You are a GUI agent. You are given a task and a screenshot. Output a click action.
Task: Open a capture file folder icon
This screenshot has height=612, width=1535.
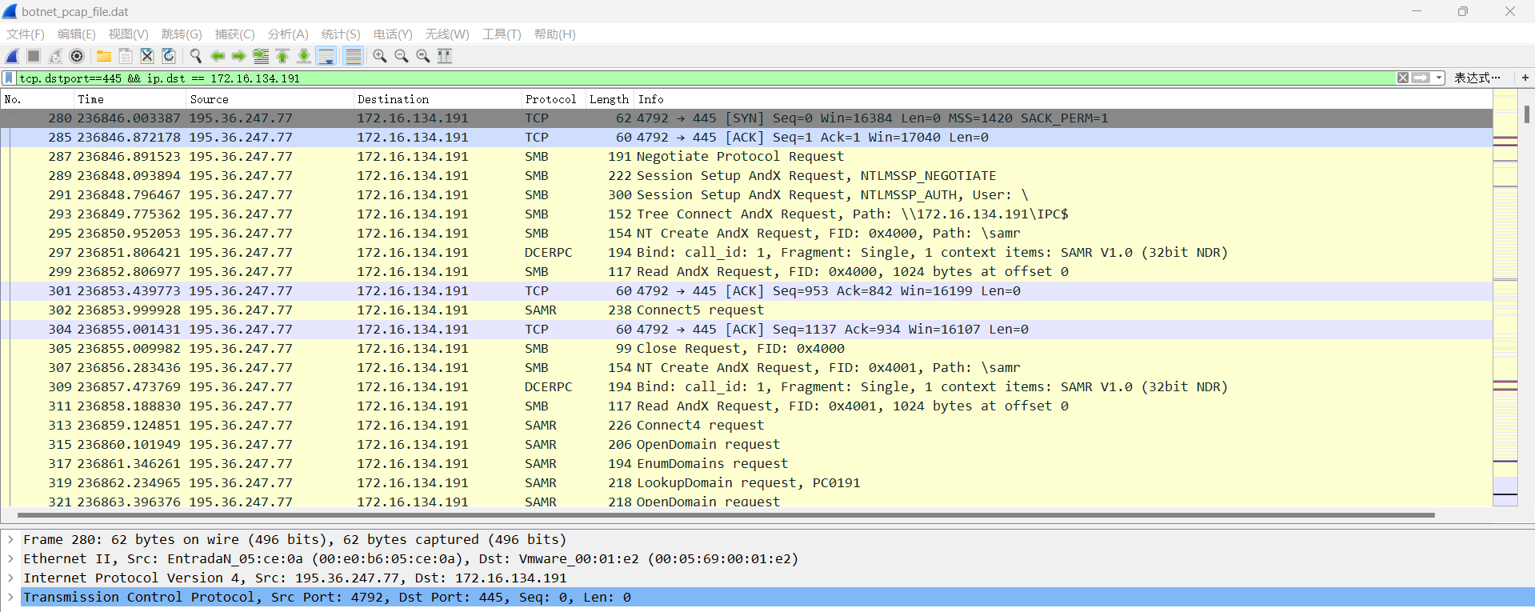pyautogui.click(x=104, y=56)
